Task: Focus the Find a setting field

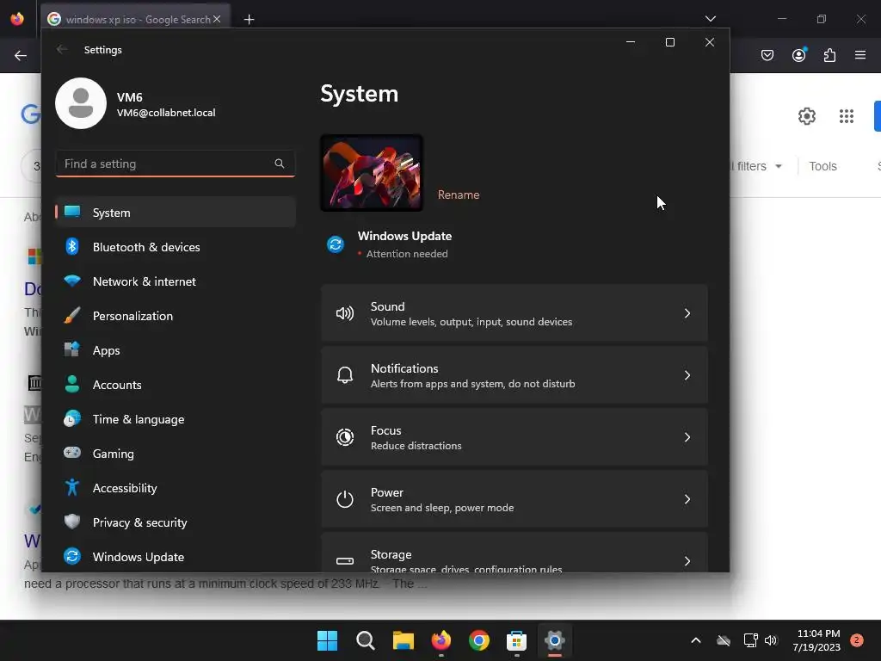Action: pos(176,164)
